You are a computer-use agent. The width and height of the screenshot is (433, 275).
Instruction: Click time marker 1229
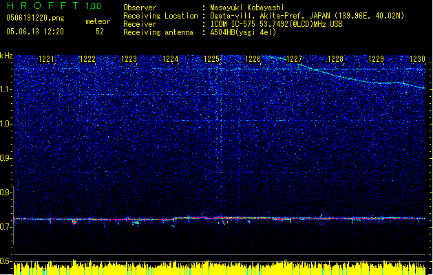point(376,59)
